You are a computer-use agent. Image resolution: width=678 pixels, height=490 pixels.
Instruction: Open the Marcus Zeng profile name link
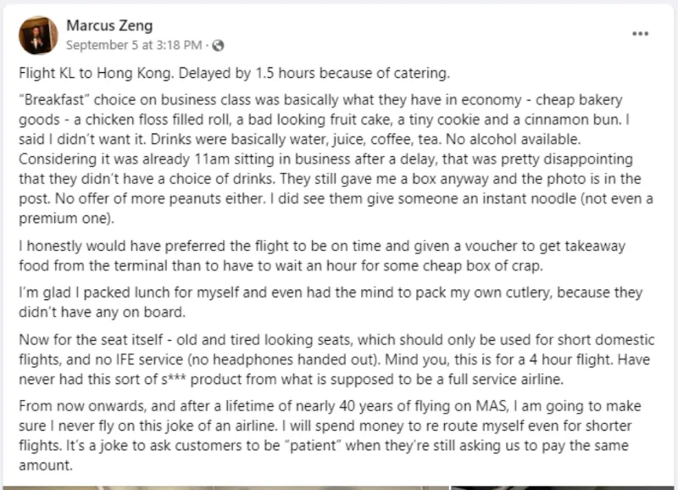109,25
